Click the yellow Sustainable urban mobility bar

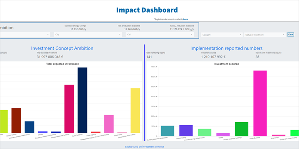pos(135,110)
